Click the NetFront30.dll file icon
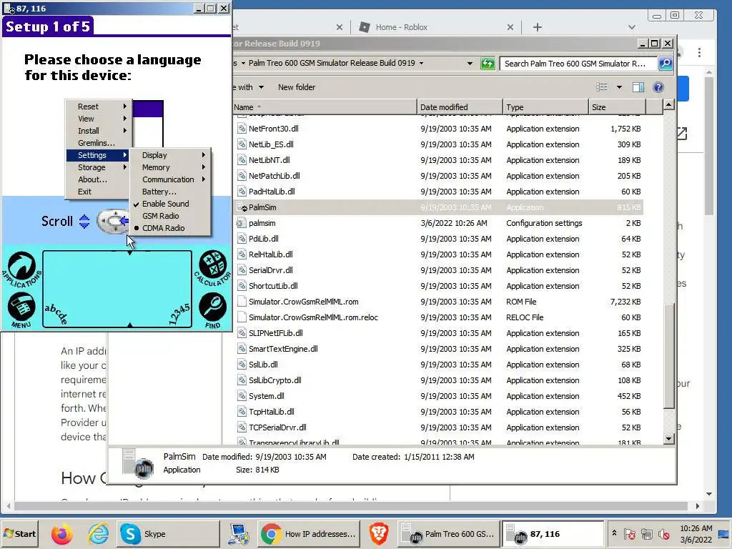 (242, 129)
